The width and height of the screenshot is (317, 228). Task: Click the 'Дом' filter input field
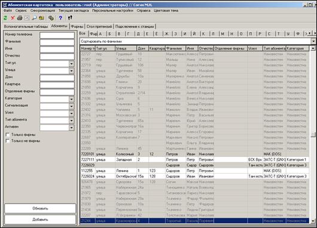pyautogui.click(x=57, y=78)
